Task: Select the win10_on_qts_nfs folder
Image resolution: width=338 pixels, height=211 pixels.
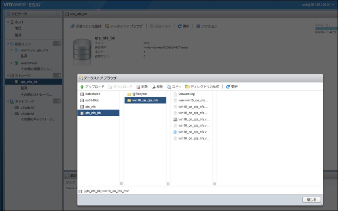Action: [145, 100]
